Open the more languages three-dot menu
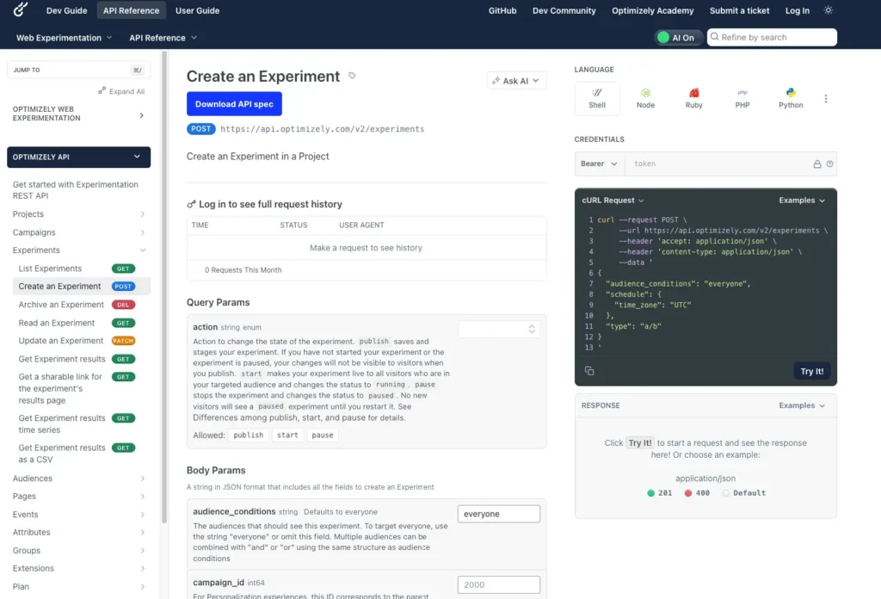 pos(826,97)
